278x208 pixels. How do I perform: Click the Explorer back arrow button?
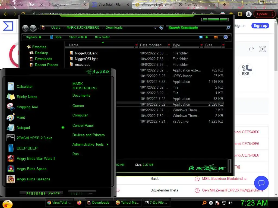coord(25,28)
